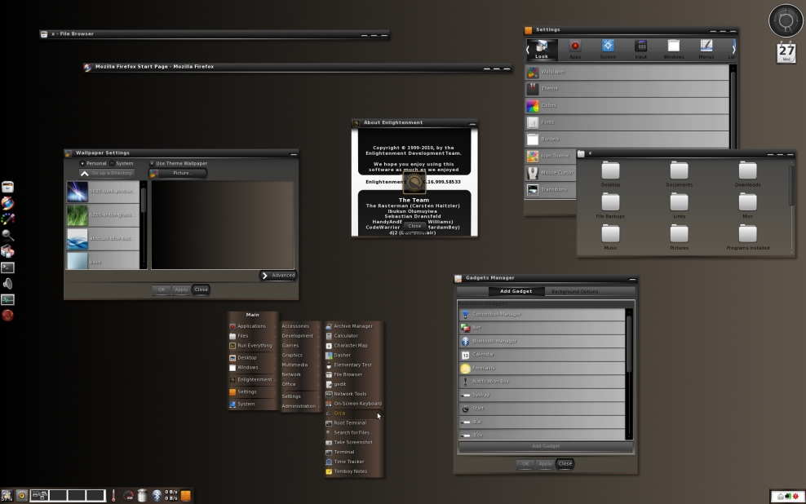Check the Use Theme Wallpaper checkbox
Screen dimensions: 806x504
click(x=153, y=163)
